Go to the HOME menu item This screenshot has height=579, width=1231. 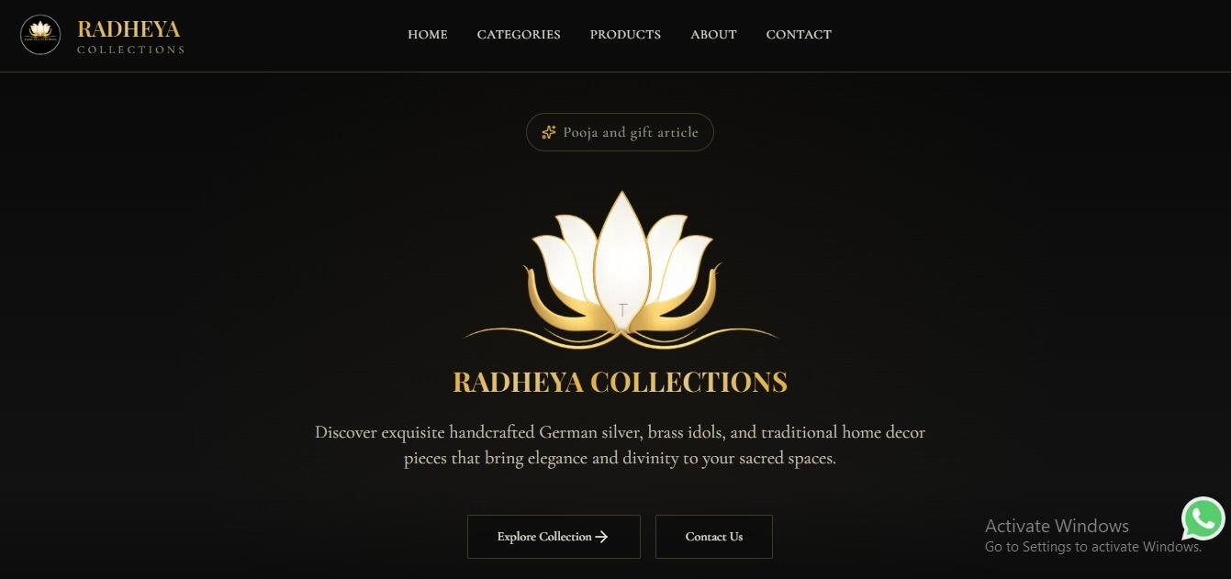[x=428, y=35]
